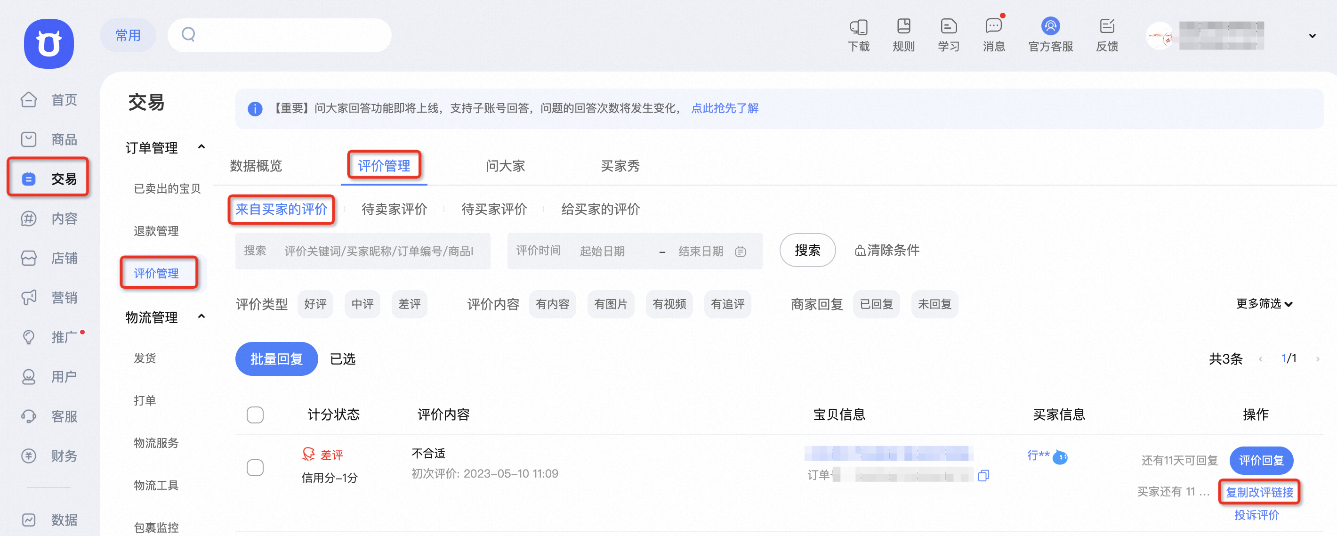
Task: Select 给买家的评价 sub-tab
Action: point(601,209)
